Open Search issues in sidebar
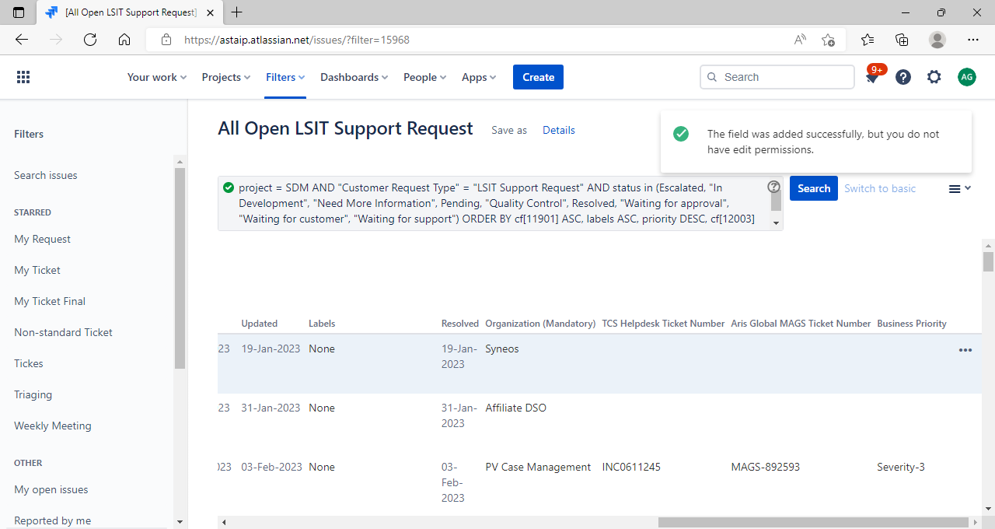 pos(46,175)
